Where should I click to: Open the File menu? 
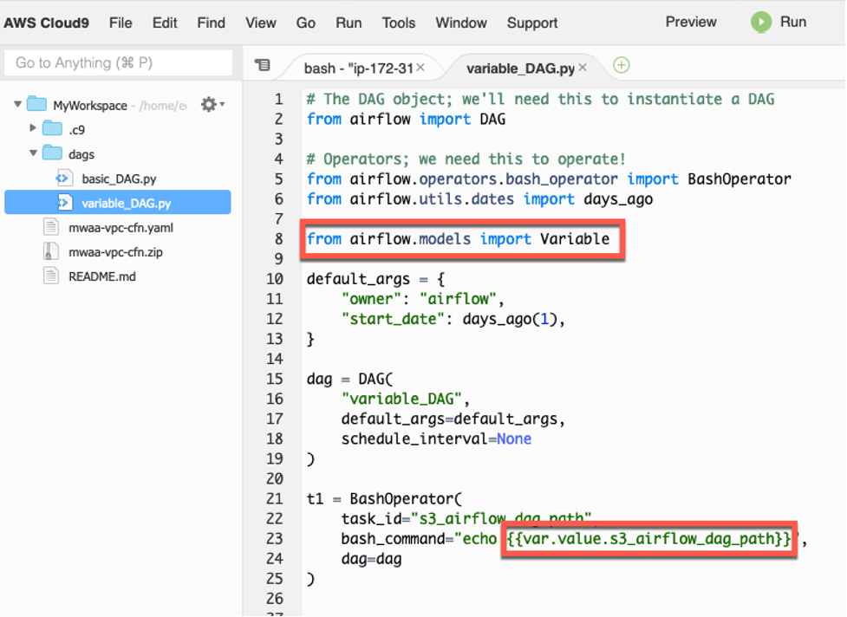(121, 23)
